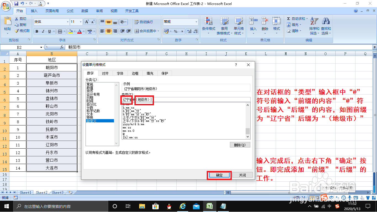
Task: Increase indent in alignment group
Action: (129, 31)
